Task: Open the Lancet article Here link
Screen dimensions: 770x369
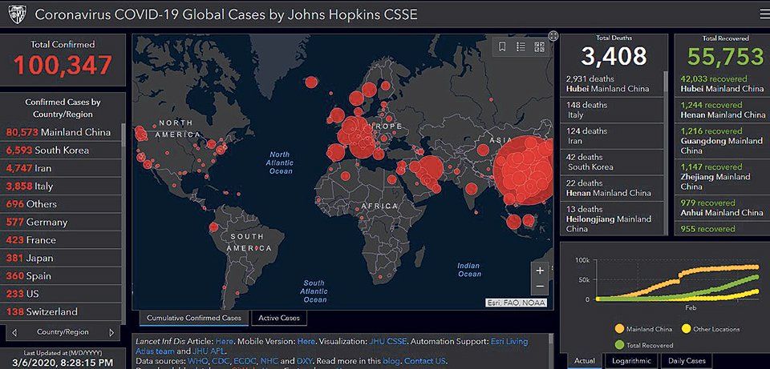Action: [x=224, y=341]
